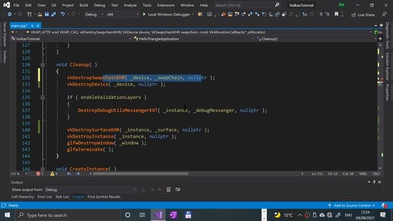
Task: Open the Show output from Debug dropdown
Action: tap(91, 190)
